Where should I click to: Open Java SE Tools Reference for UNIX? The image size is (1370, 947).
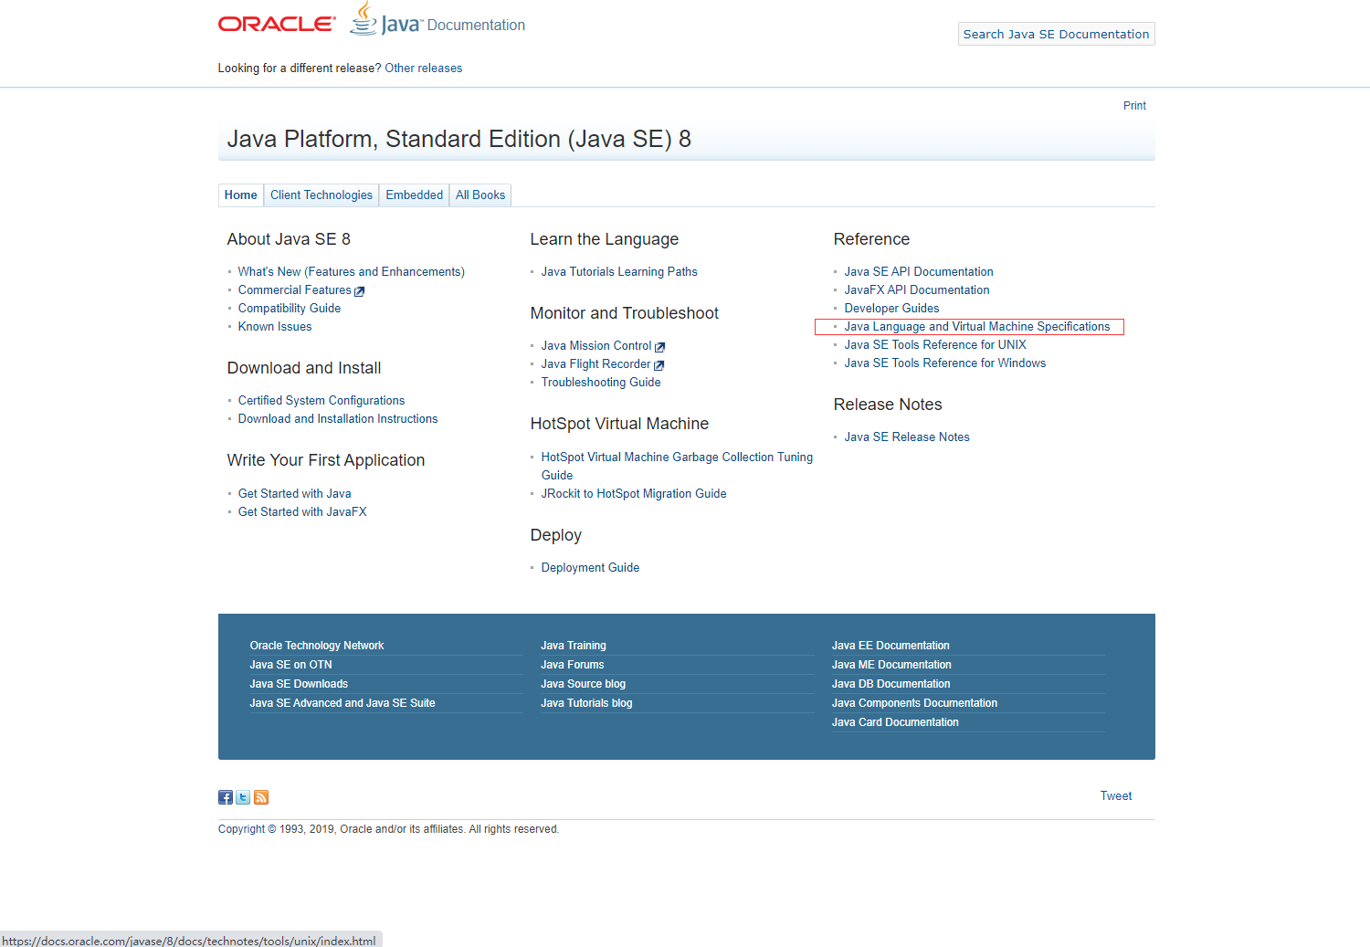[935, 345]
